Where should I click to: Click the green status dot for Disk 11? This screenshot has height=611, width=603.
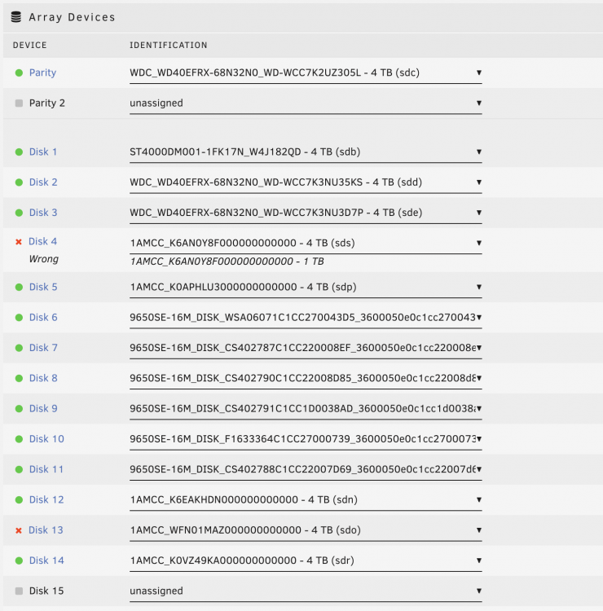pos(19,469)
